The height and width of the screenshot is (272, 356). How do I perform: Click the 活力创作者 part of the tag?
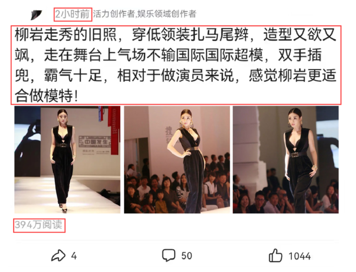pyautogui.click(x=114, y=14)
